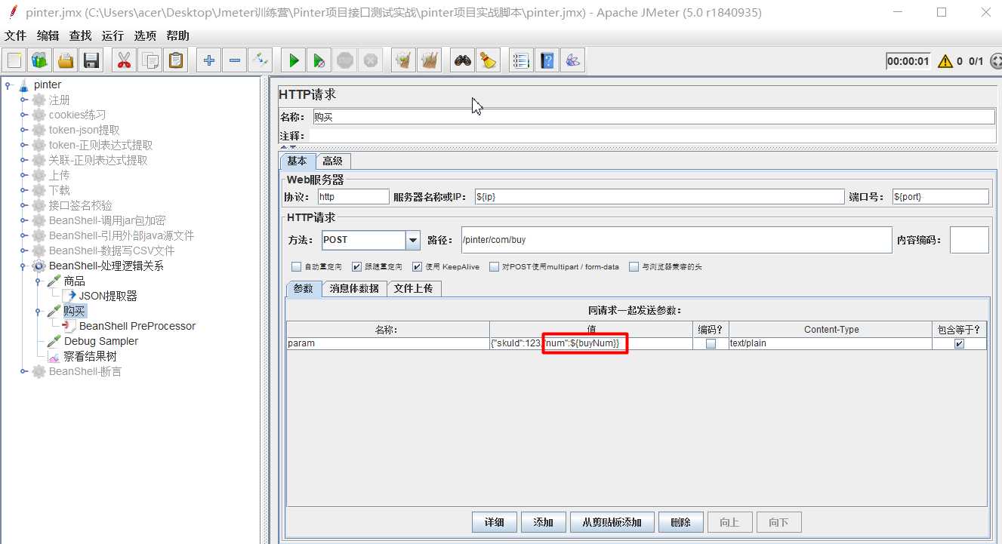Toggle multipart / form-data checkbox

[x=495, y=267]
